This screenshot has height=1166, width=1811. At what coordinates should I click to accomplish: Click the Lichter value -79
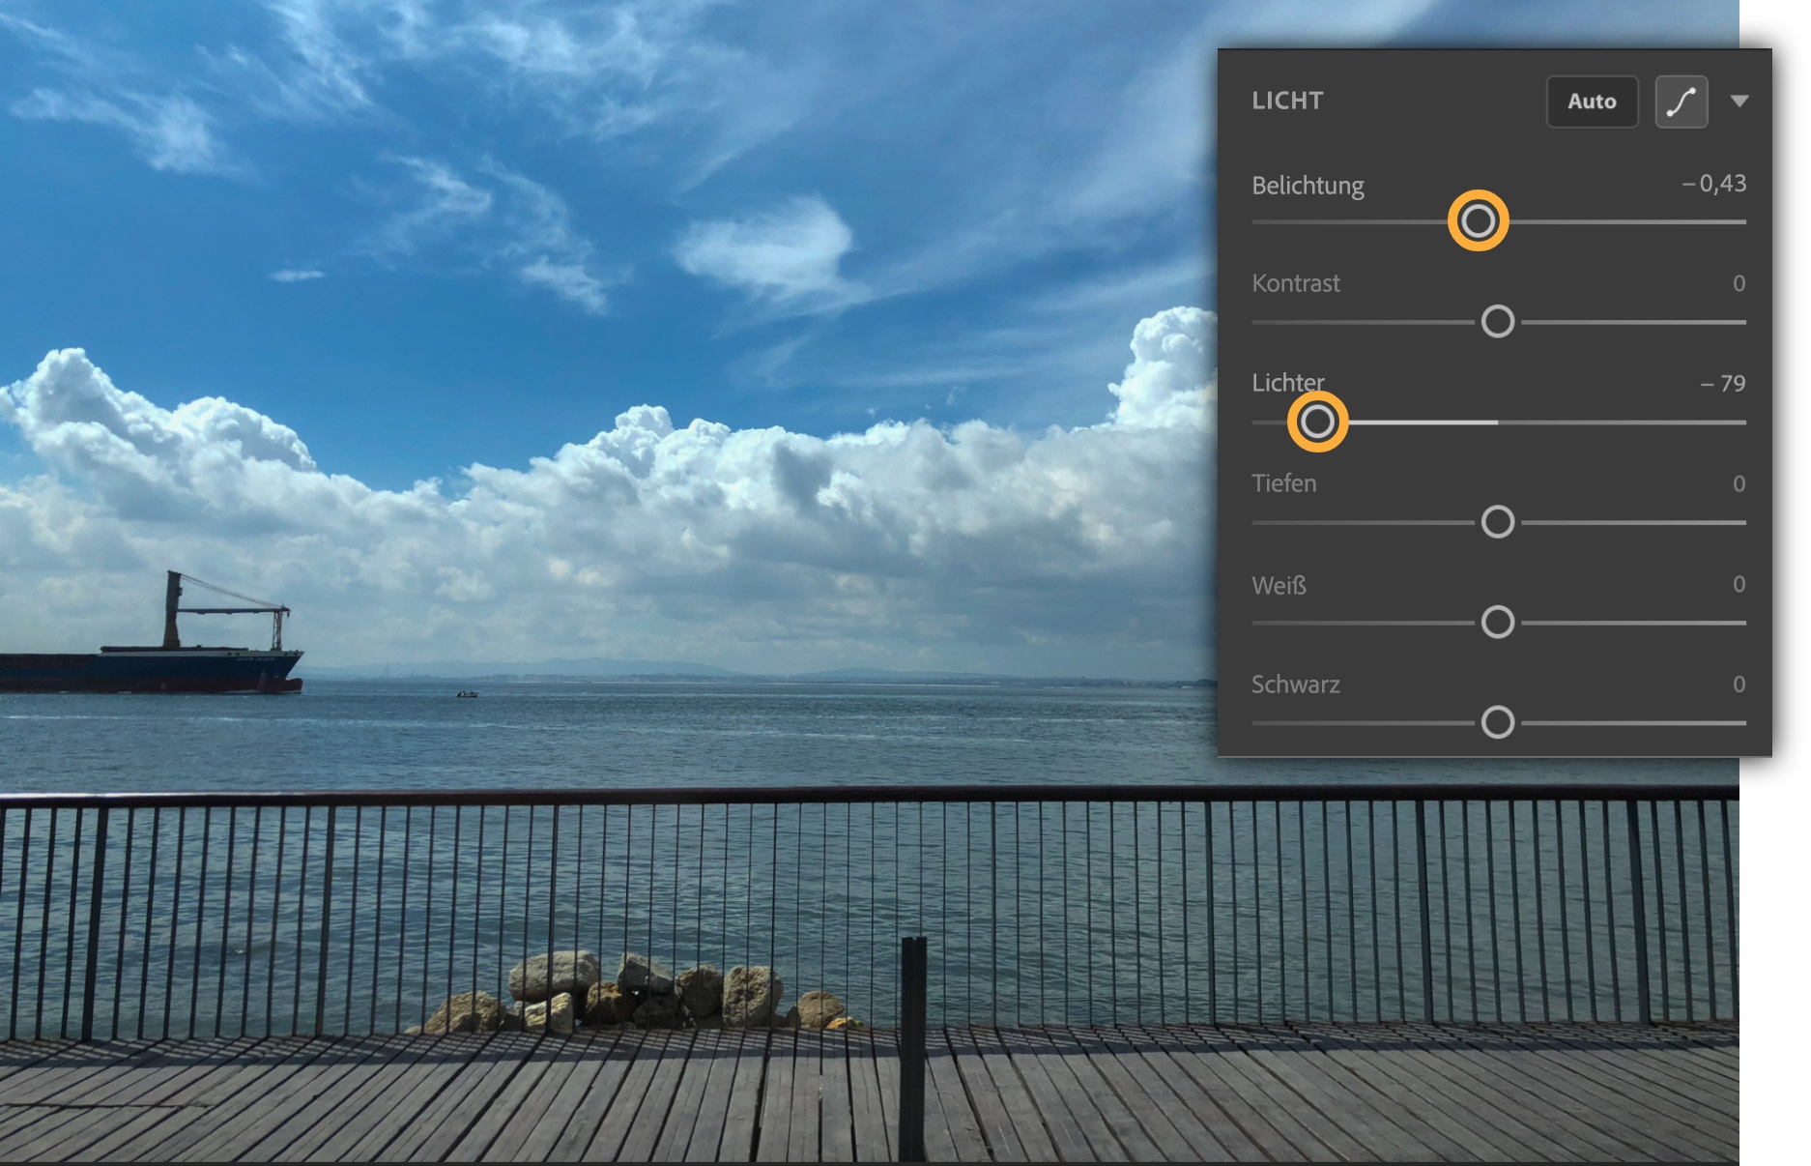pos(1723,384)
